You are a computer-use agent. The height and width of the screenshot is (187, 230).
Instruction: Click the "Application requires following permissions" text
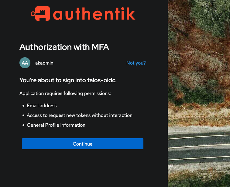coord(65,93)
